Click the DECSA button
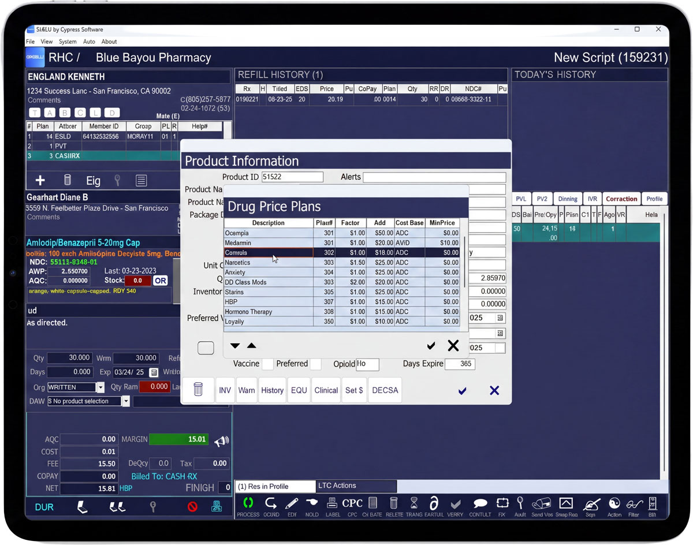 tap(385, 390)
